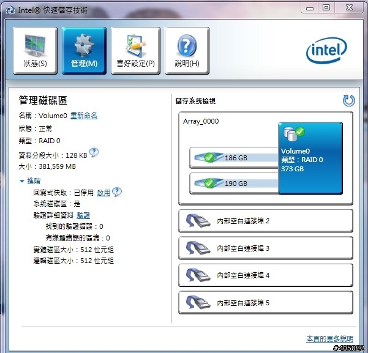
Task: Click the 373 GB volume size text
Action: coord(293,169)
